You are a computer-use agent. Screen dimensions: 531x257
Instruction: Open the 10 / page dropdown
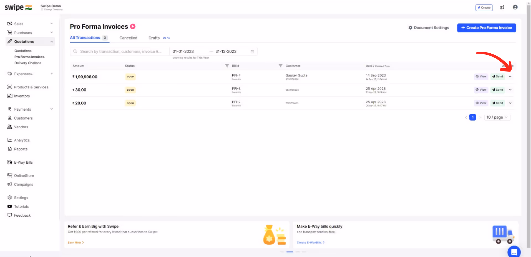(x=497, y=117)
